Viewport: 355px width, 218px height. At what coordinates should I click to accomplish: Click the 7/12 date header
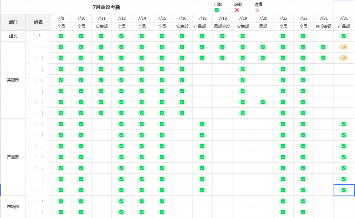122,19
